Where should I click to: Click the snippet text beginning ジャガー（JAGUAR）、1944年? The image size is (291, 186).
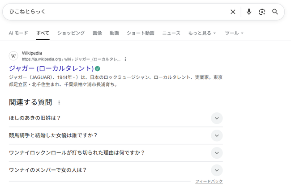pos(116,81)
